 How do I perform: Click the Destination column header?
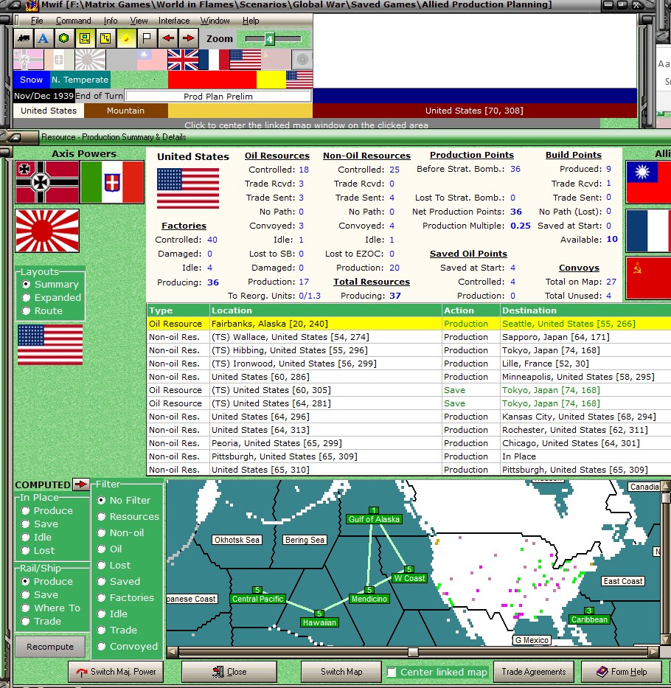pos(585,310)
